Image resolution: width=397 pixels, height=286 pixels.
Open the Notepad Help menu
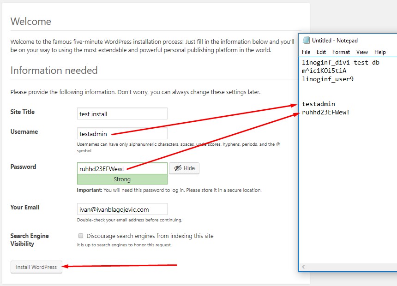[x=380, y=52]
